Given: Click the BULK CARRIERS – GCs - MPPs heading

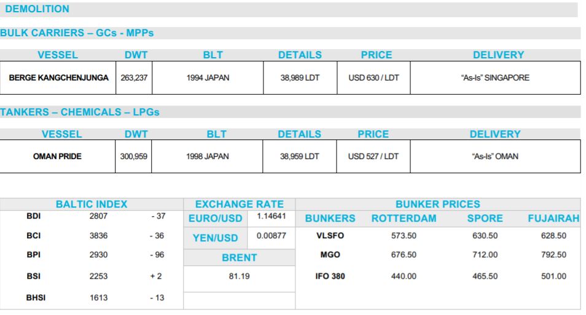Looking at the screenshot, I should click(77, 33).
